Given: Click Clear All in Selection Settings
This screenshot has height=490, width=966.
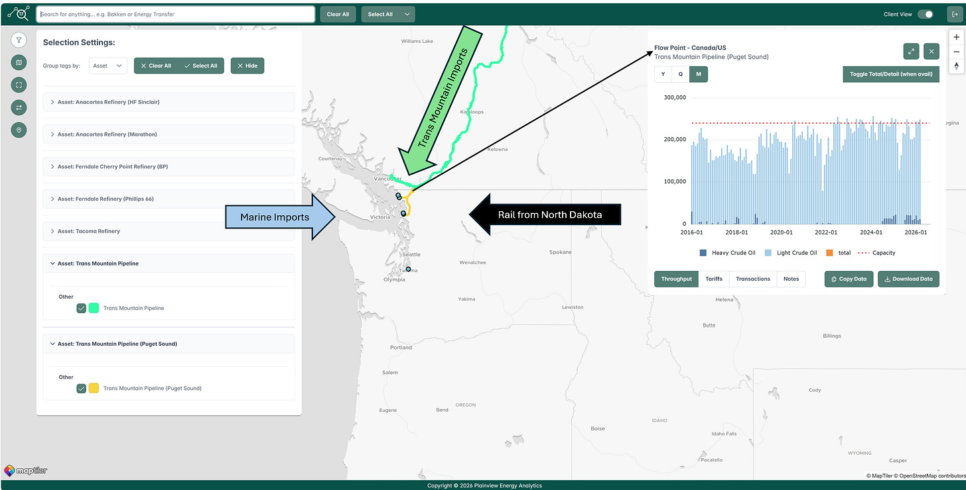Looking at the screenshot, I should click(x=156, y=66).
